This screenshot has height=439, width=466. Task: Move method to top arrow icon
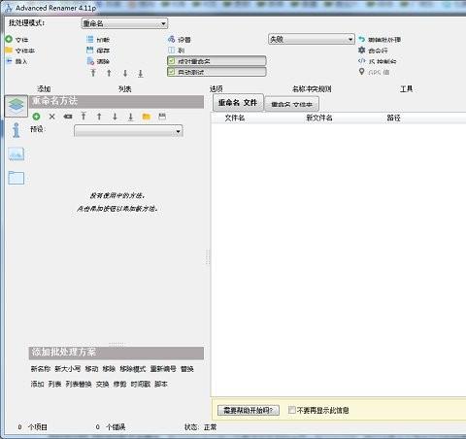pyautogui.click(x=83, y=117)
